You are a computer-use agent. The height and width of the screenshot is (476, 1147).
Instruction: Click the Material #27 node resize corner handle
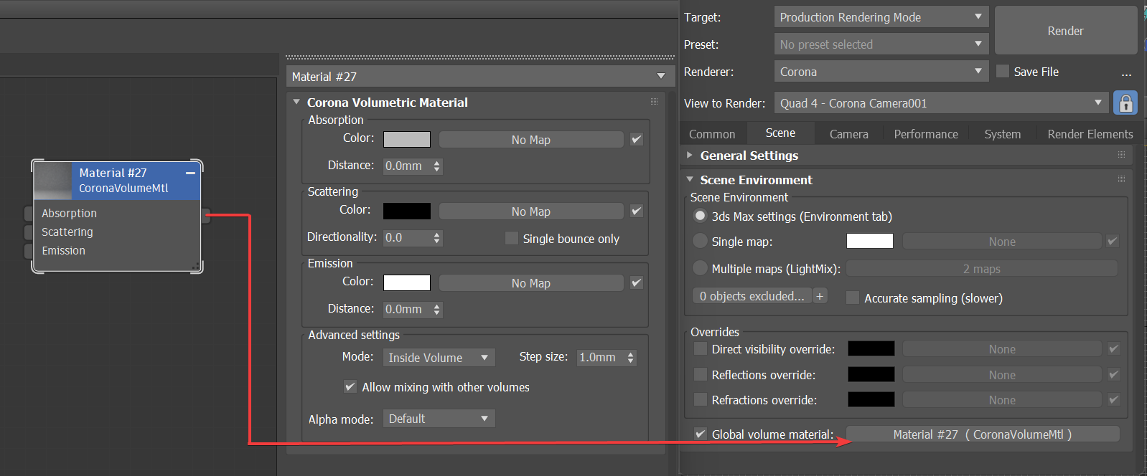pyautogui.click(x=195, y=266)
